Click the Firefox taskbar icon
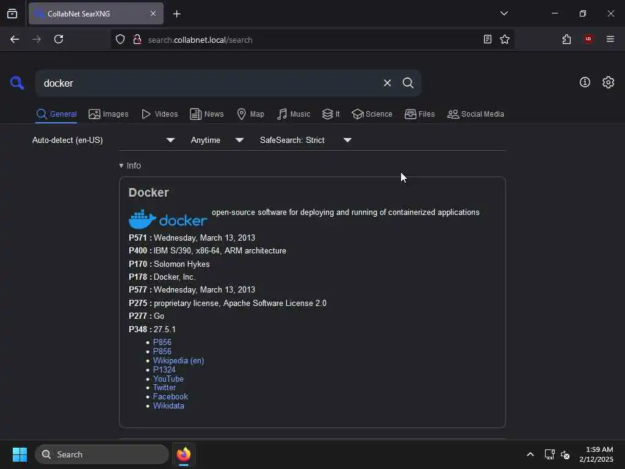The image size is (625, 469). [184, 454]
